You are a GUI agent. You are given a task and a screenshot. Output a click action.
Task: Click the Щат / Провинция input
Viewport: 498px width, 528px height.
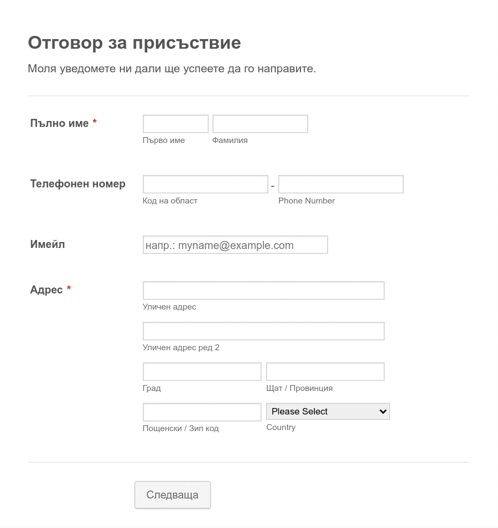pyautogui.click(x=325, y=372)
